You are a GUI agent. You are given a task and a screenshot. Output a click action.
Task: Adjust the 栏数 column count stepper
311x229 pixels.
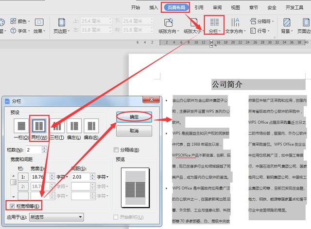point(44,150)
